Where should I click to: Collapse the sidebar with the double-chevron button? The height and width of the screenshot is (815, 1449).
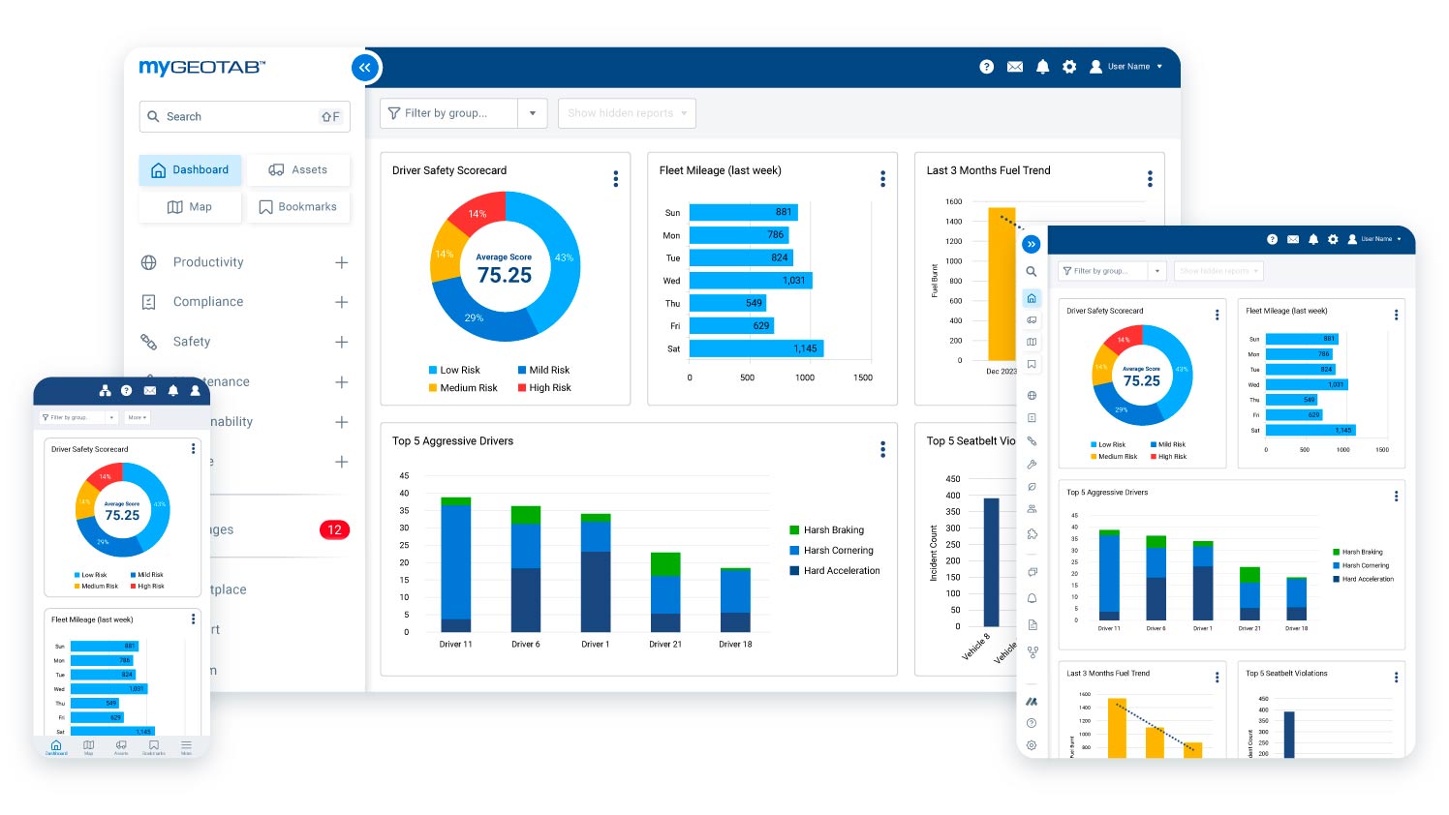click(365, 68)
